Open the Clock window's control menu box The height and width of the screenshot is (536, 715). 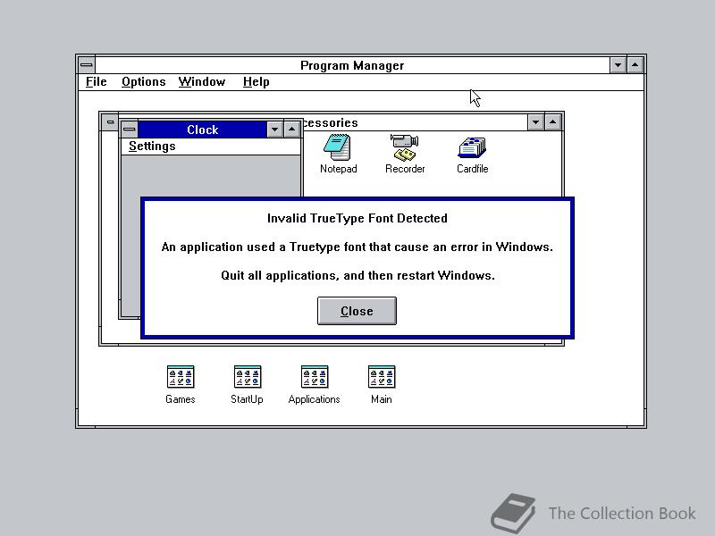[130, 130]
